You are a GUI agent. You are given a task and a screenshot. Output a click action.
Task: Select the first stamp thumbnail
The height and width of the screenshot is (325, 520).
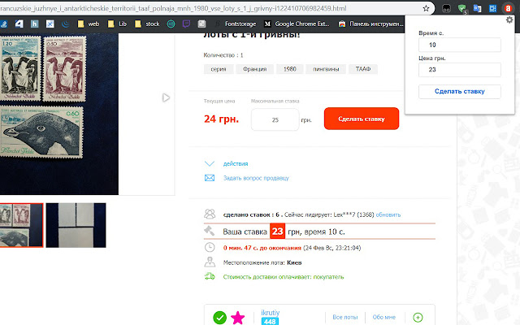22,225
